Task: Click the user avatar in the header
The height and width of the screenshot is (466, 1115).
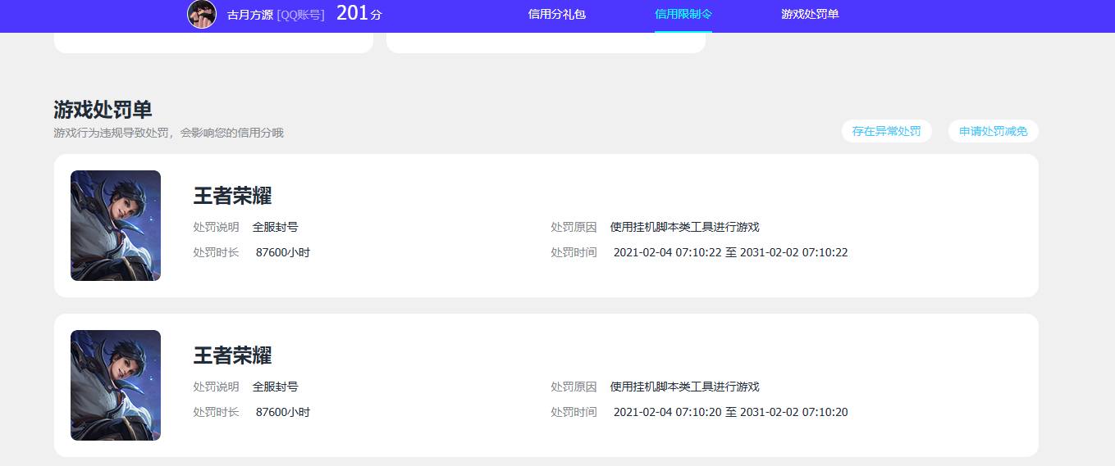Action: click(x=202, y=14)
